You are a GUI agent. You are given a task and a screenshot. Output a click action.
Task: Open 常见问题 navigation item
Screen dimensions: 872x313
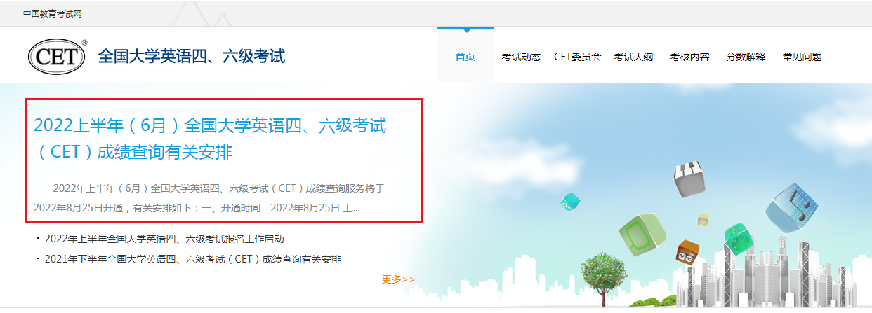(x=802, y=57)
